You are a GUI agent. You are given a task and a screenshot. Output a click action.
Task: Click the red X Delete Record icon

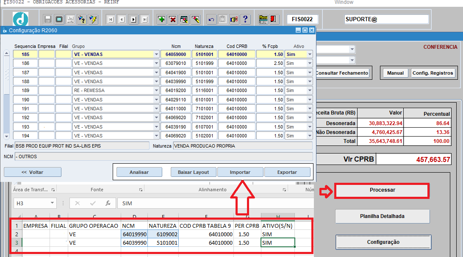(173, 20)
